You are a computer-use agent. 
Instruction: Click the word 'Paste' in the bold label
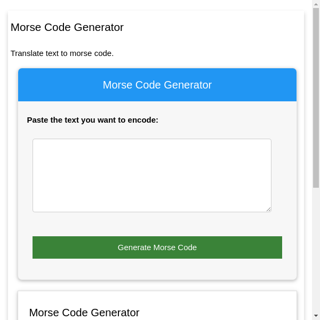37,120
